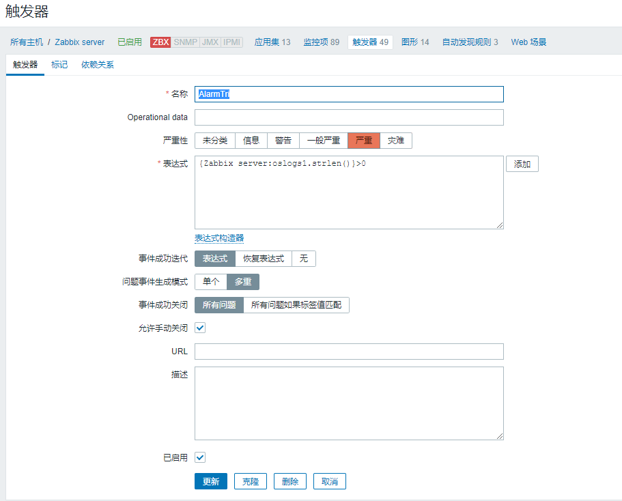Toggle the 允许手动关闭 checkbox

click(x=200, y=328)
